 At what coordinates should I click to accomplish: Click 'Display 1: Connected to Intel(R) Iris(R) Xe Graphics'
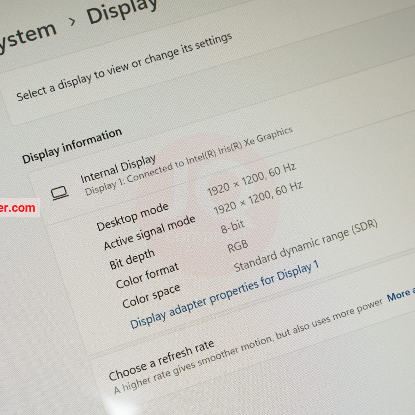tap(189, 161)
